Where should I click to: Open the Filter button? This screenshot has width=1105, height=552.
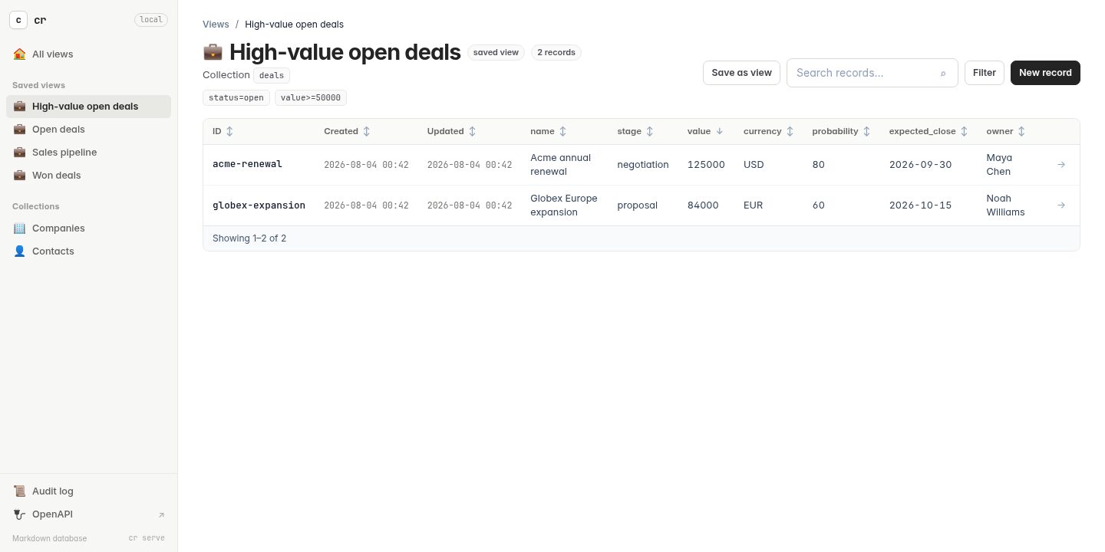[x=985, y=73]
